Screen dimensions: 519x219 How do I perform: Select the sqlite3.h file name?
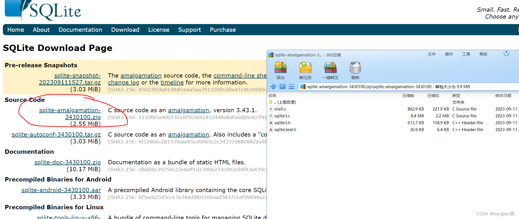pyautogui.click(x=282, y=123)
